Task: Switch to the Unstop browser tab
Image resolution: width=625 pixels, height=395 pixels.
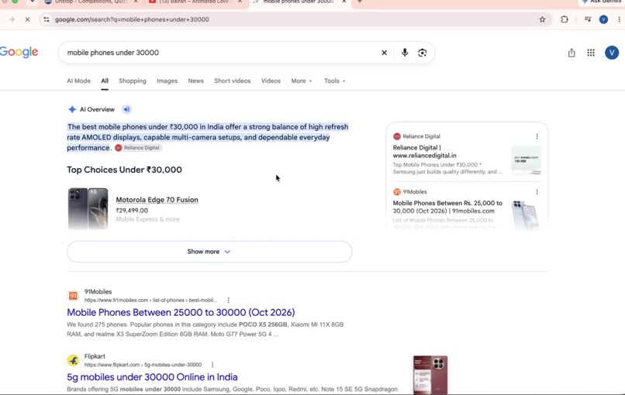Action: click(92, 2)
